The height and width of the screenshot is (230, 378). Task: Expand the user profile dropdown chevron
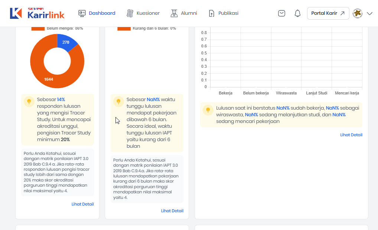coord(369,13)
